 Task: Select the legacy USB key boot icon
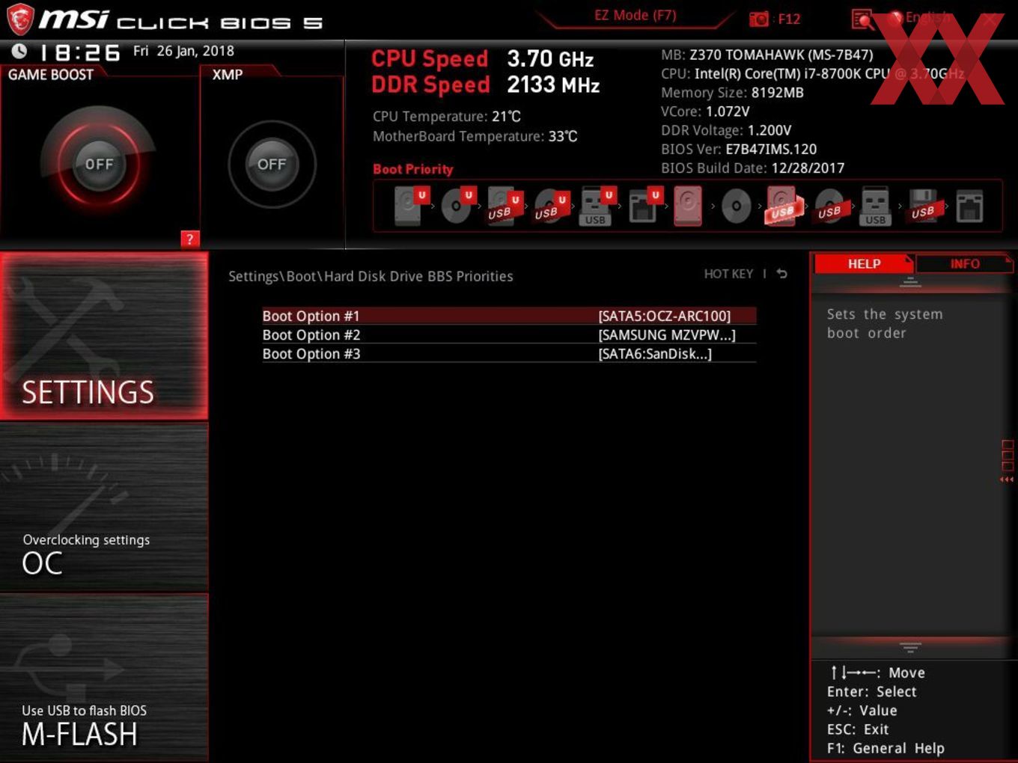[876, 206]
